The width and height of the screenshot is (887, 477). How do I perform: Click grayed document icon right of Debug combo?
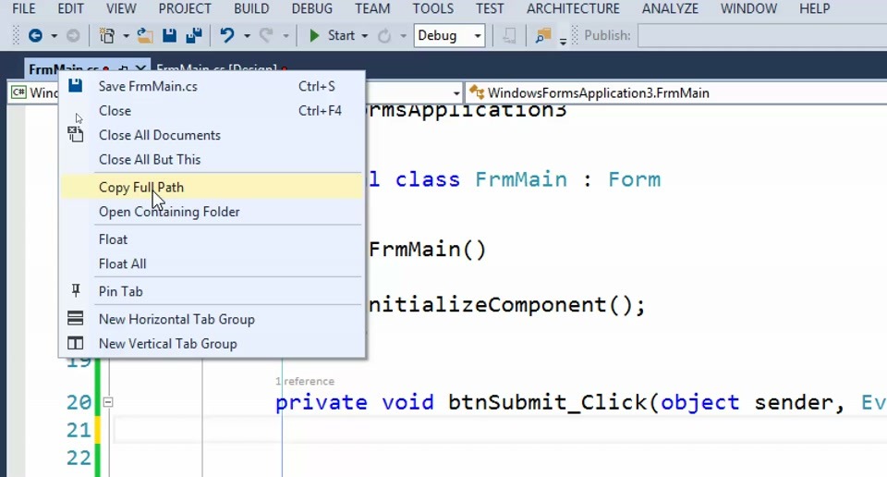point(509,36)
